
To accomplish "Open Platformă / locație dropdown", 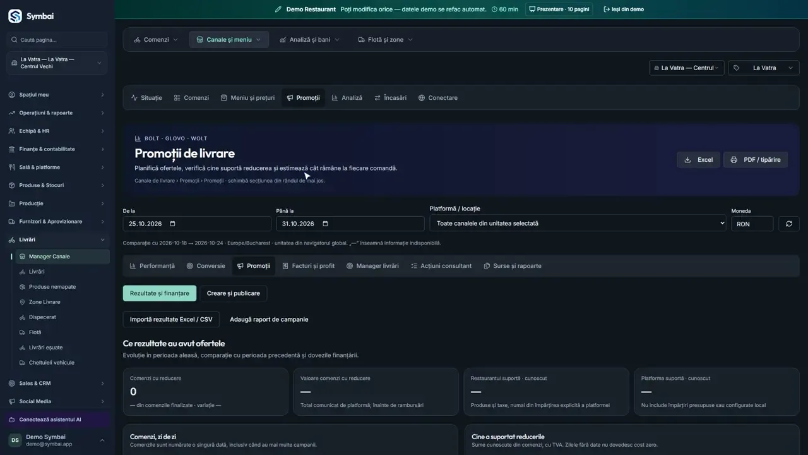I will [578, 223].
